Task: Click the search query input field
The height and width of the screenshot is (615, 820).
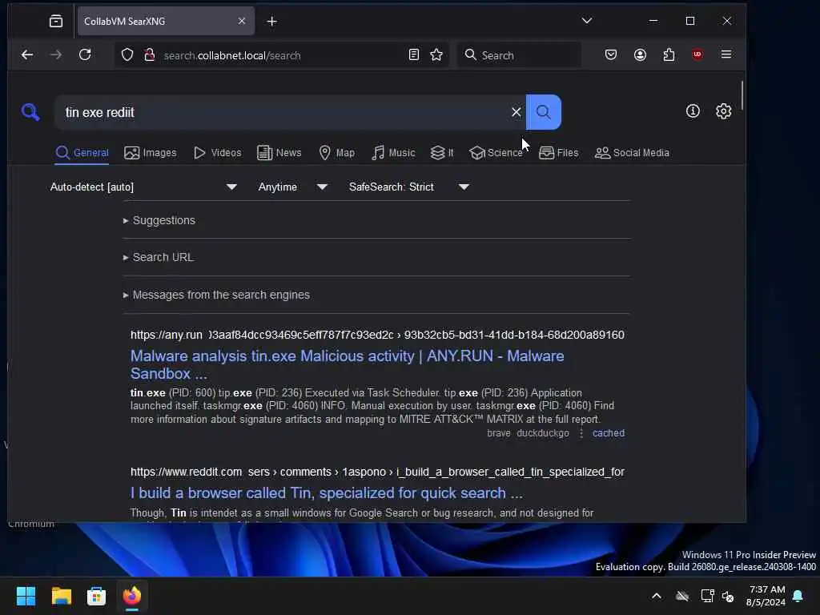Action: (283, 112)
